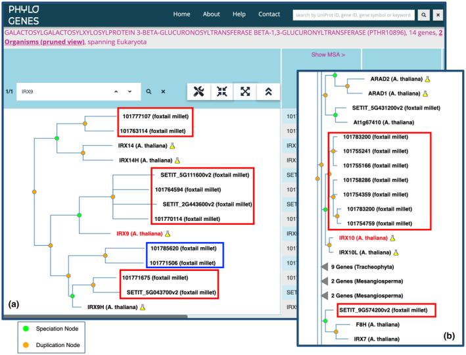Click the expand tree arrows icon
Viewport: 466px width, 355px height.
243,92
